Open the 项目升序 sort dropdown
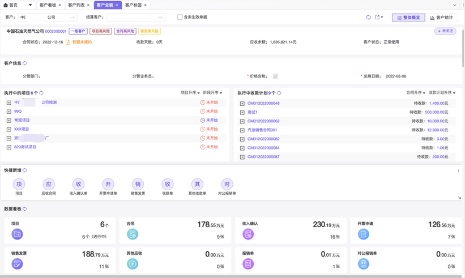The width and height of the screenshot is (465, 278). (x=190, y=93)
